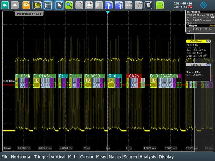Click the Pos: 0 s horizontal value
Viewport: 215px width, 161px height.
191,23
